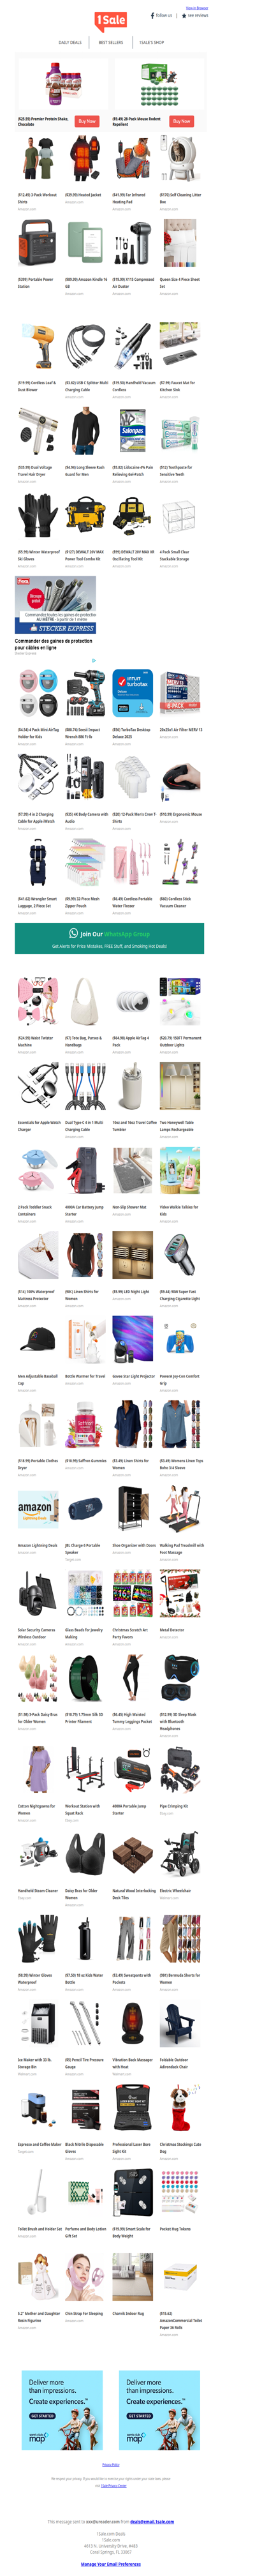Click the View in Browser link
Screen dimensions: 255x2576
[197, 8]
